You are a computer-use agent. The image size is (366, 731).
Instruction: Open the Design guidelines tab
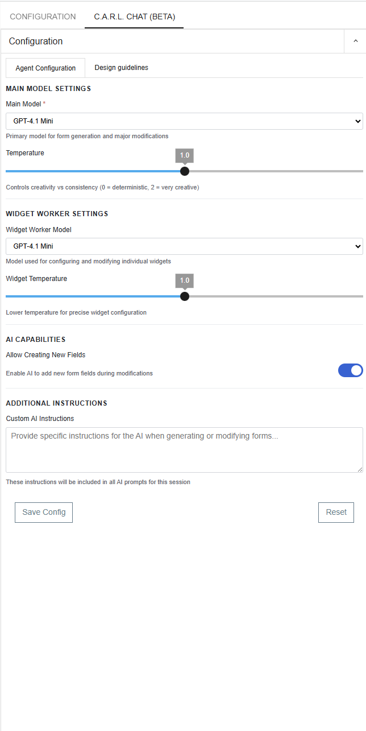point(121,68)
